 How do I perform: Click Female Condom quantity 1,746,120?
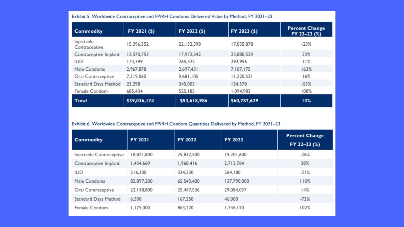(234, 208)
